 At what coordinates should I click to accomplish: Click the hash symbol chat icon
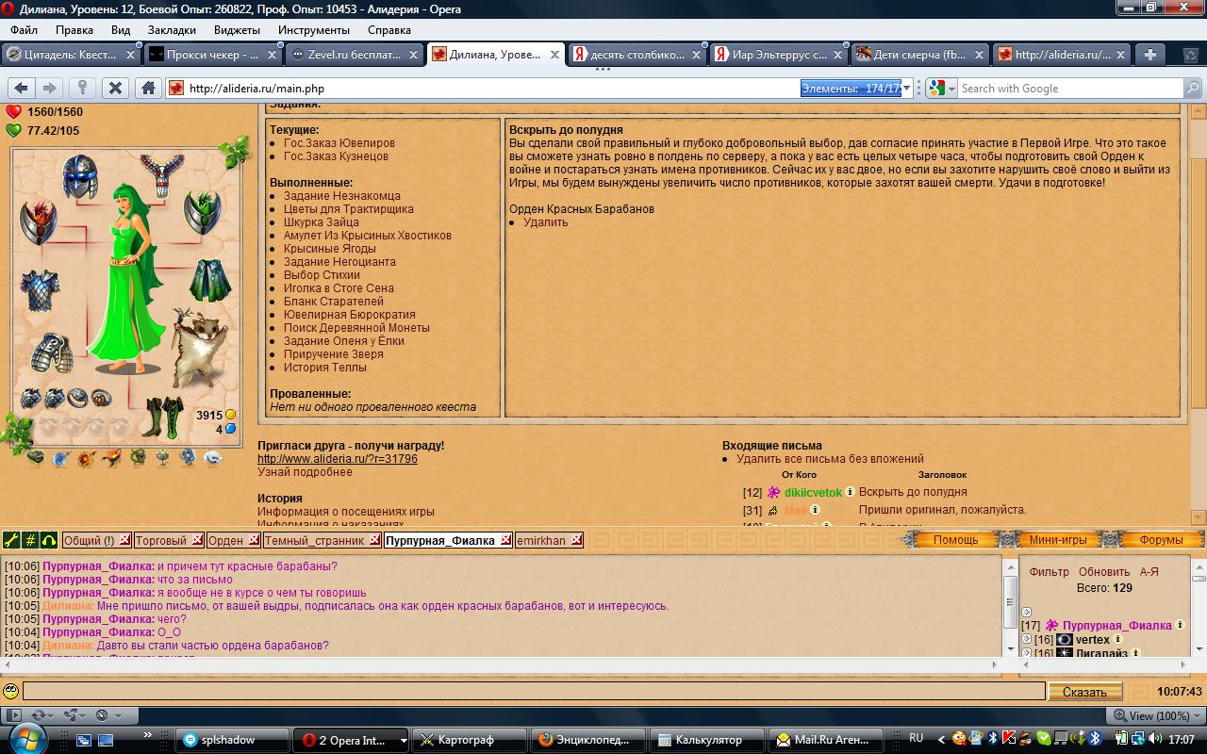30,540
